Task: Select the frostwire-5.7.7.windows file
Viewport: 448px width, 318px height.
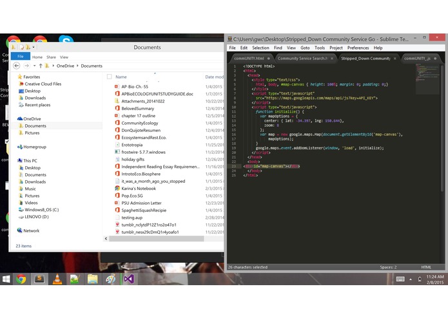Action: (143, 152)
